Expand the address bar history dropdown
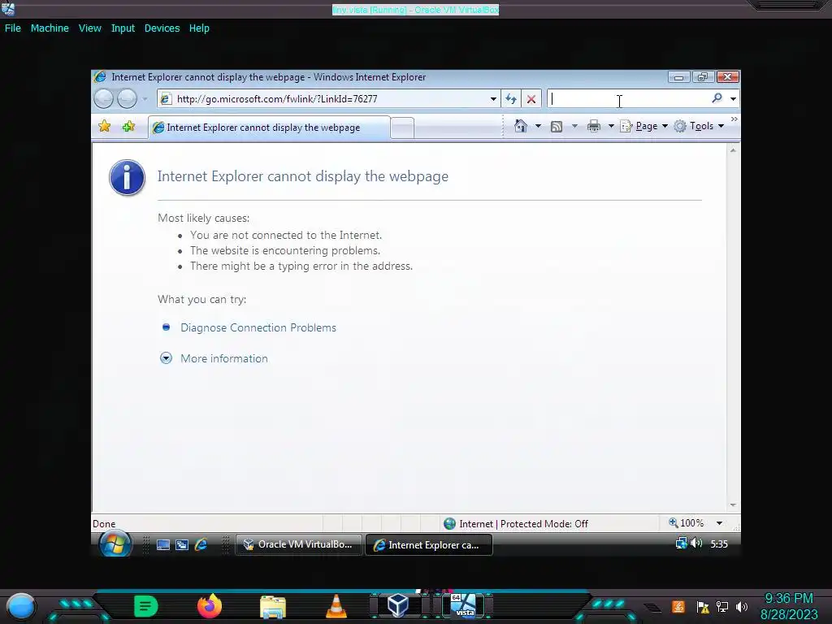Viewport: 832px width, 624px height. [x=493, y=98]
